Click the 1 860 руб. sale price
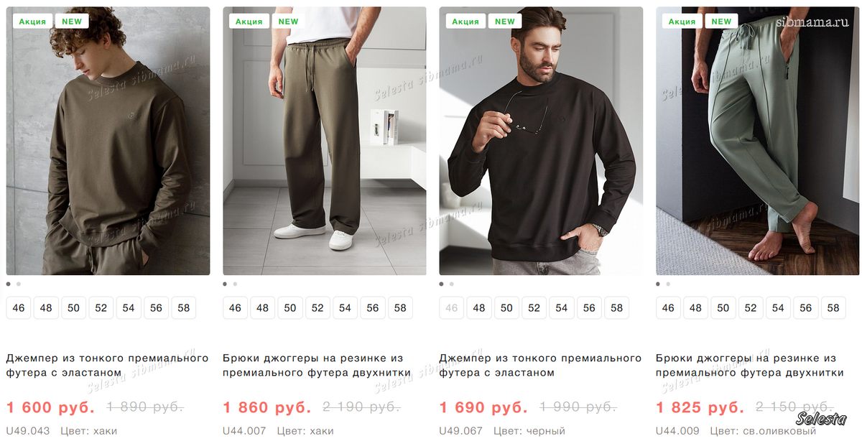This screenshot has height=441, width=862. coord(267,407)
